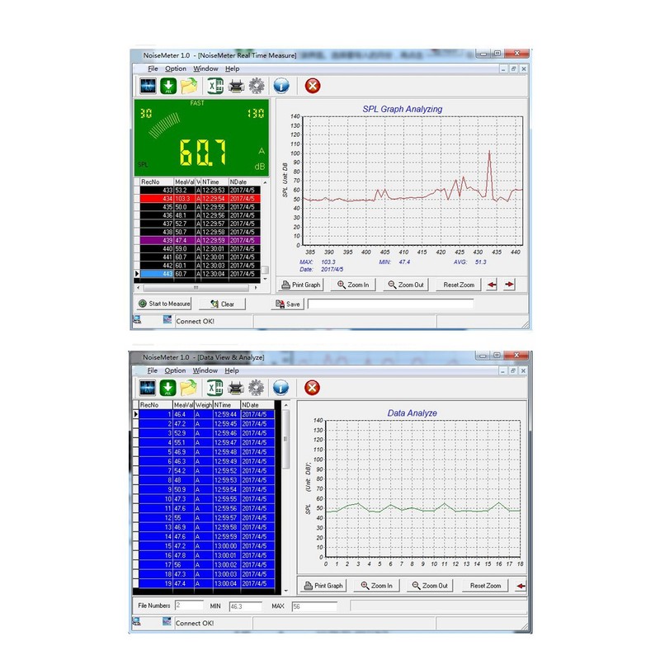Click Save button beside the path field
This screenshot has height=660, width=660.
[288, 304]
